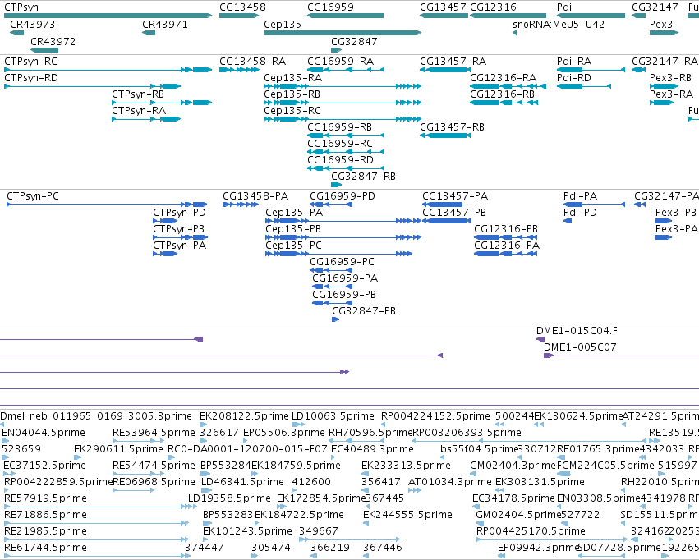
Task: Click the CTPsyn-PC protein label
Action: 33,196
